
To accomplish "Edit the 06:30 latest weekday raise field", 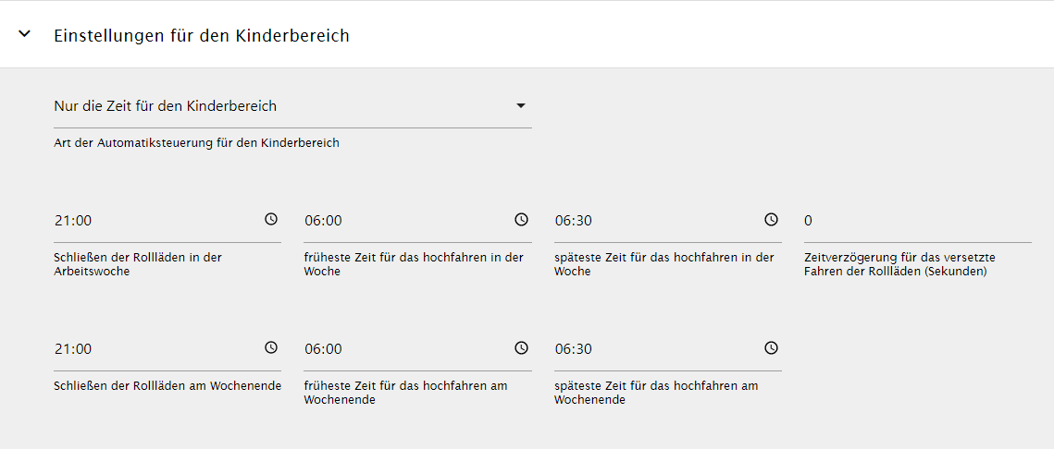I will tap(657, 220).
